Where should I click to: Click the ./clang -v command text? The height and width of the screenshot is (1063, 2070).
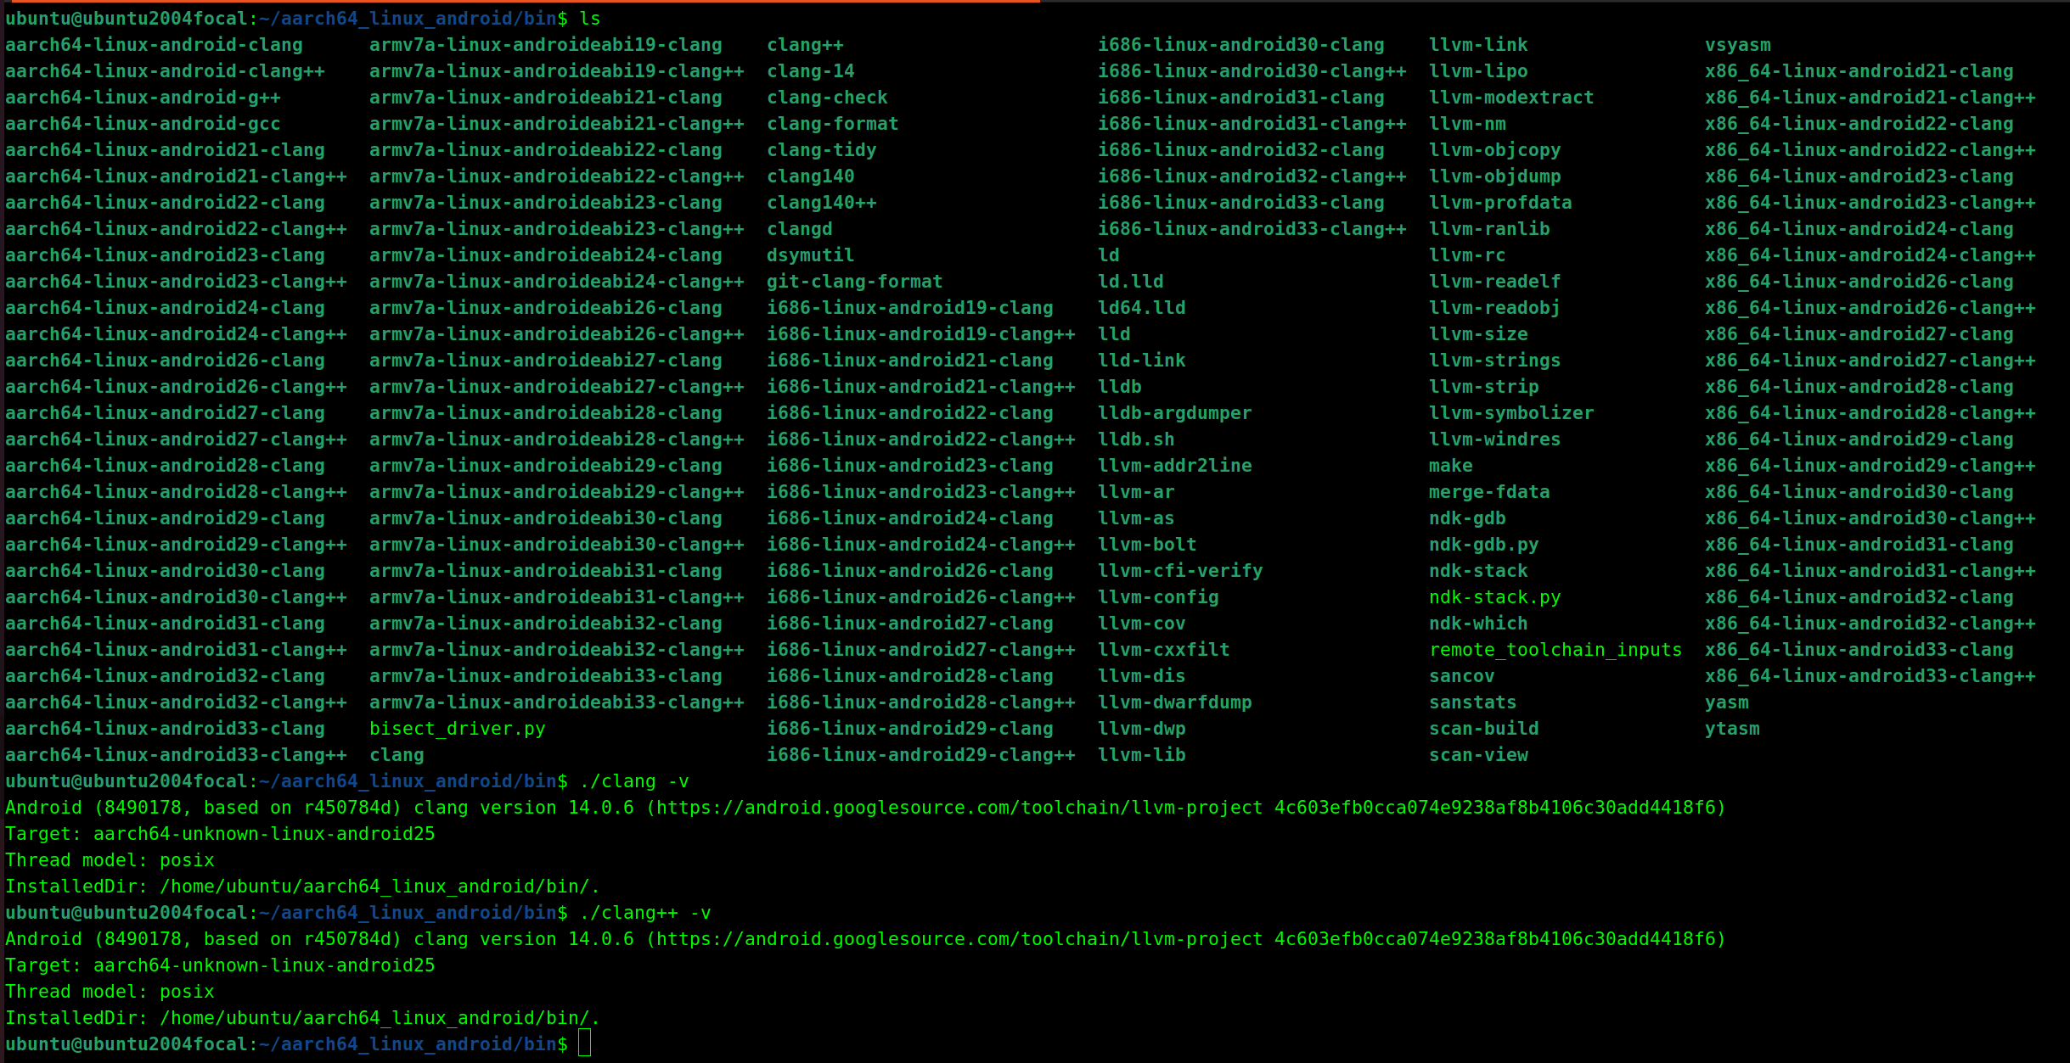(634, 781)
